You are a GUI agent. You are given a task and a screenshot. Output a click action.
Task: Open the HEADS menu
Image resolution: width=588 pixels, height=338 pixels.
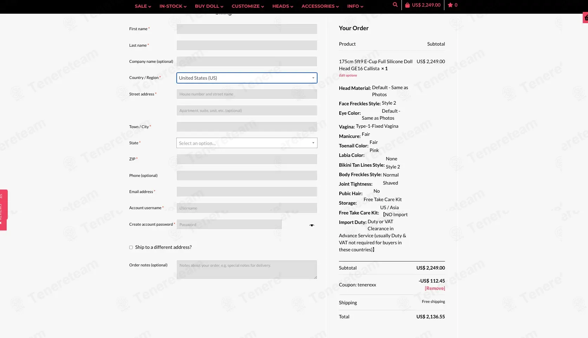pos(283,6)
